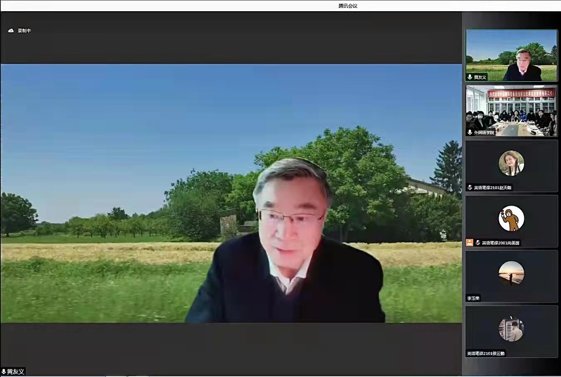Click 侯云鹏's round profile avatar
This screenshot has width=561, height=377.
(x=511, y=328)
